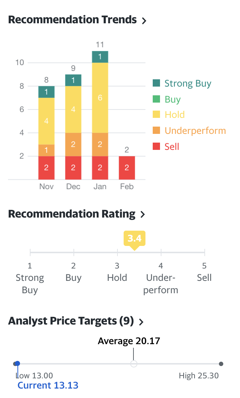Toggle the Hold legend yellow swatch
240x398 pixels.
click(x=156, y=115)
